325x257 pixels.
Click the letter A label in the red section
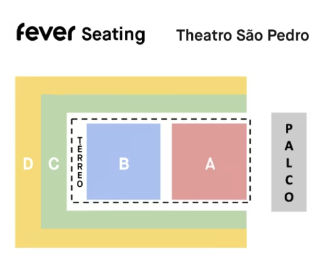tap(210, 164)
